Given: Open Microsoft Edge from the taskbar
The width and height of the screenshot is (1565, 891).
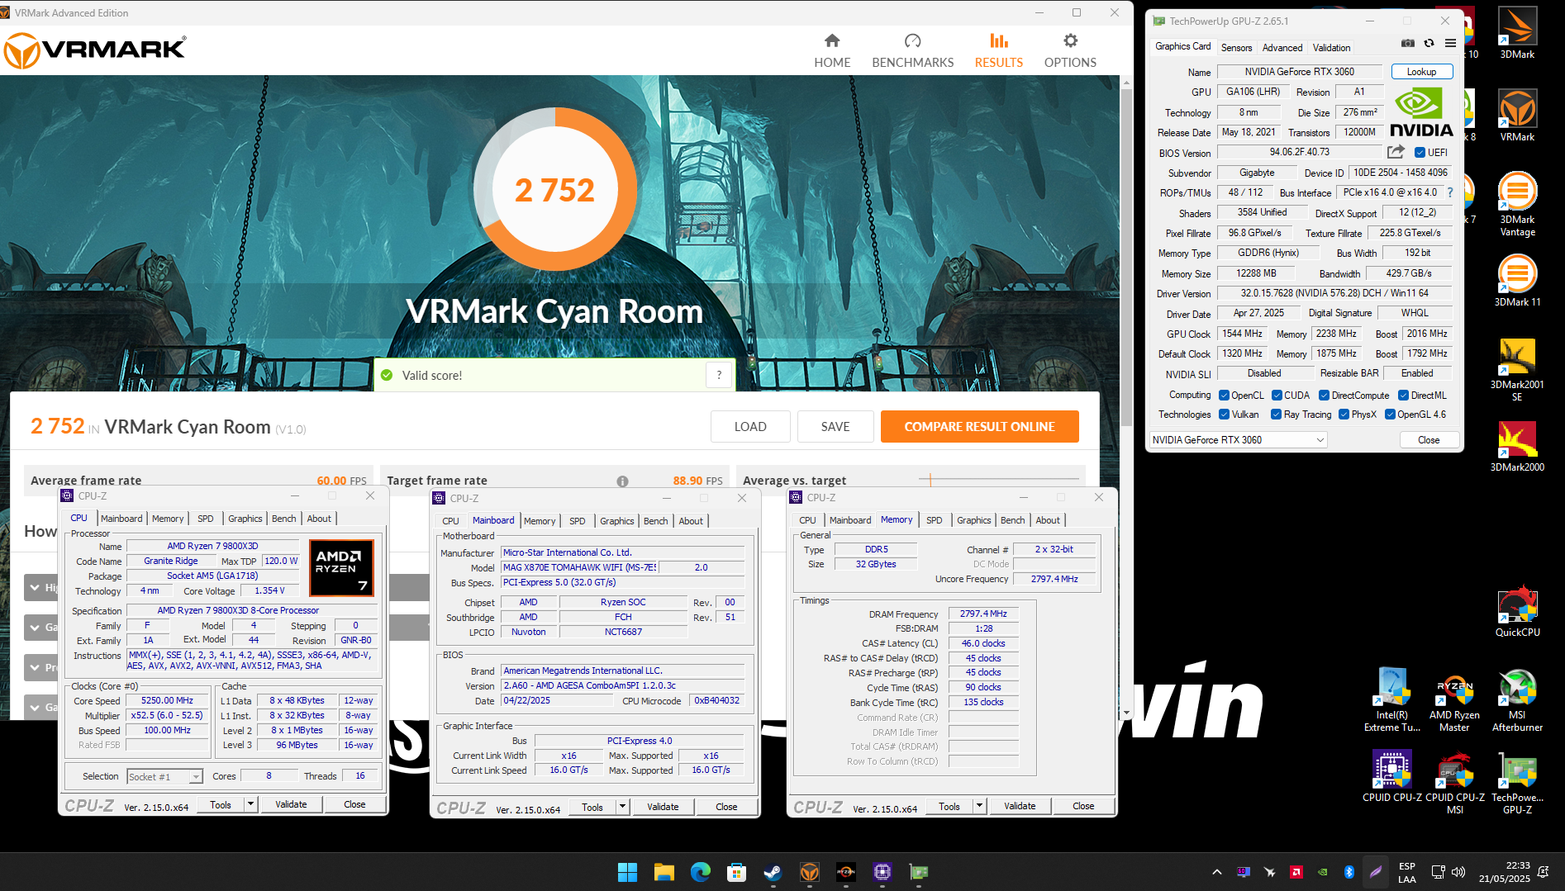Looking at the screenshot, I should [x=700, y=872].
